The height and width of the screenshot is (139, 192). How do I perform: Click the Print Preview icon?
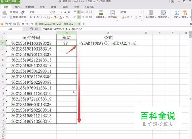[x=18, y=24]
